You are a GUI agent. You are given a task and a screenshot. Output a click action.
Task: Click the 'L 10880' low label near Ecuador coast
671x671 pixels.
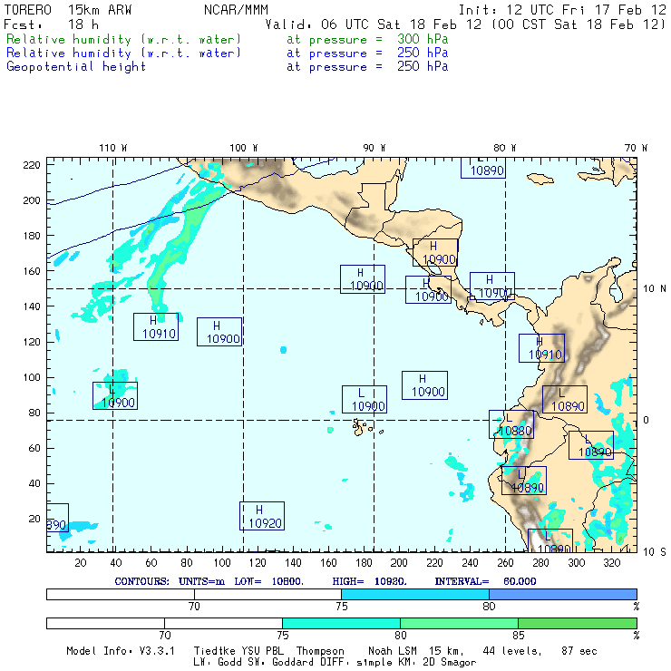click(511, 424)
